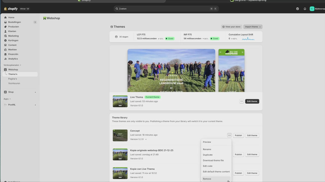Image resolution: width=325 pixels, height=182 pixels.
Task: Open Pagina's under Webshop
Action: (12, 79)
